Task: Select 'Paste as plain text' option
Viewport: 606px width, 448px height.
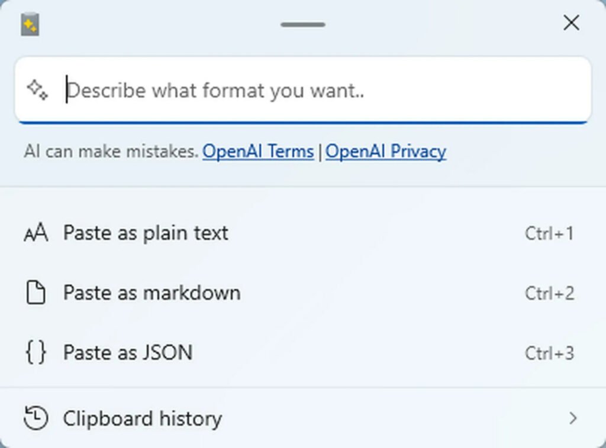Action: click(146, 233)
